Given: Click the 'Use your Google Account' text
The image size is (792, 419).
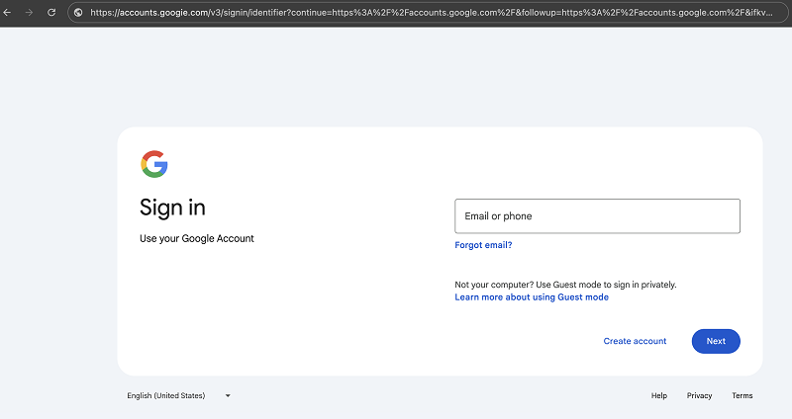Looking at the screenshot, I should pyautogui.click(x=197, y=239).
